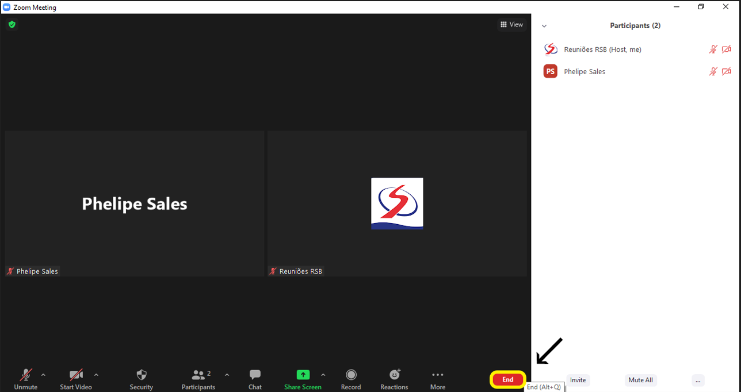This screenshot has width=741, height=392.
Task: Click the red End meeting button
Action: click(x=507, y=379)
